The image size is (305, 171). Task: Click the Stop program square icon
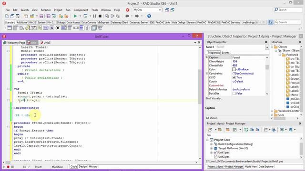tap(100, 16)
